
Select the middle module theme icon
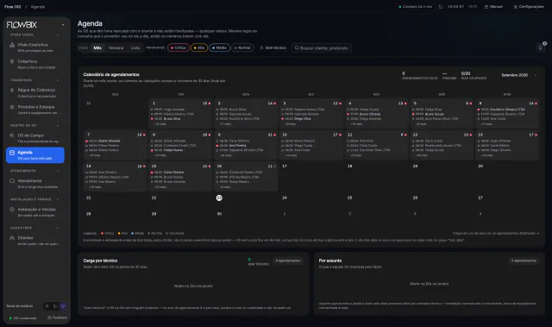click(55, 306)
